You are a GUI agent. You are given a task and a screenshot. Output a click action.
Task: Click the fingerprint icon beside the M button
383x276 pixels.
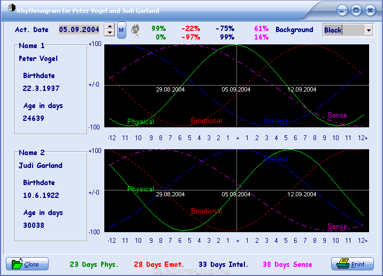click(x=135, y=31)
